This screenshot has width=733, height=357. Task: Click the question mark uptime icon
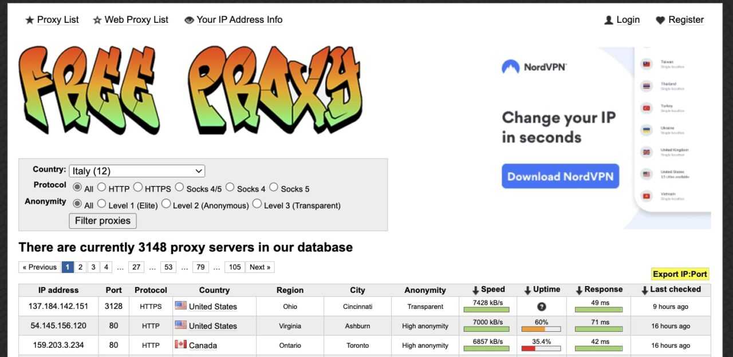coord(541,307)
